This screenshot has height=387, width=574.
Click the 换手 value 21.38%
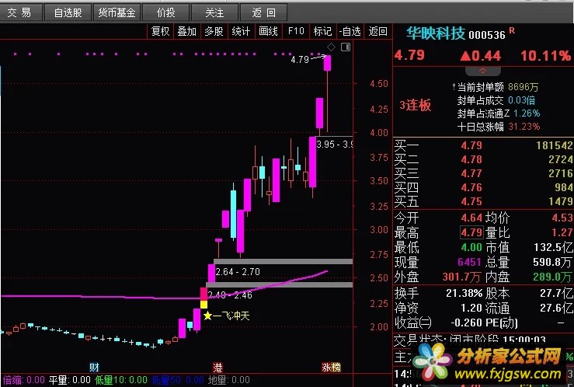464,293
